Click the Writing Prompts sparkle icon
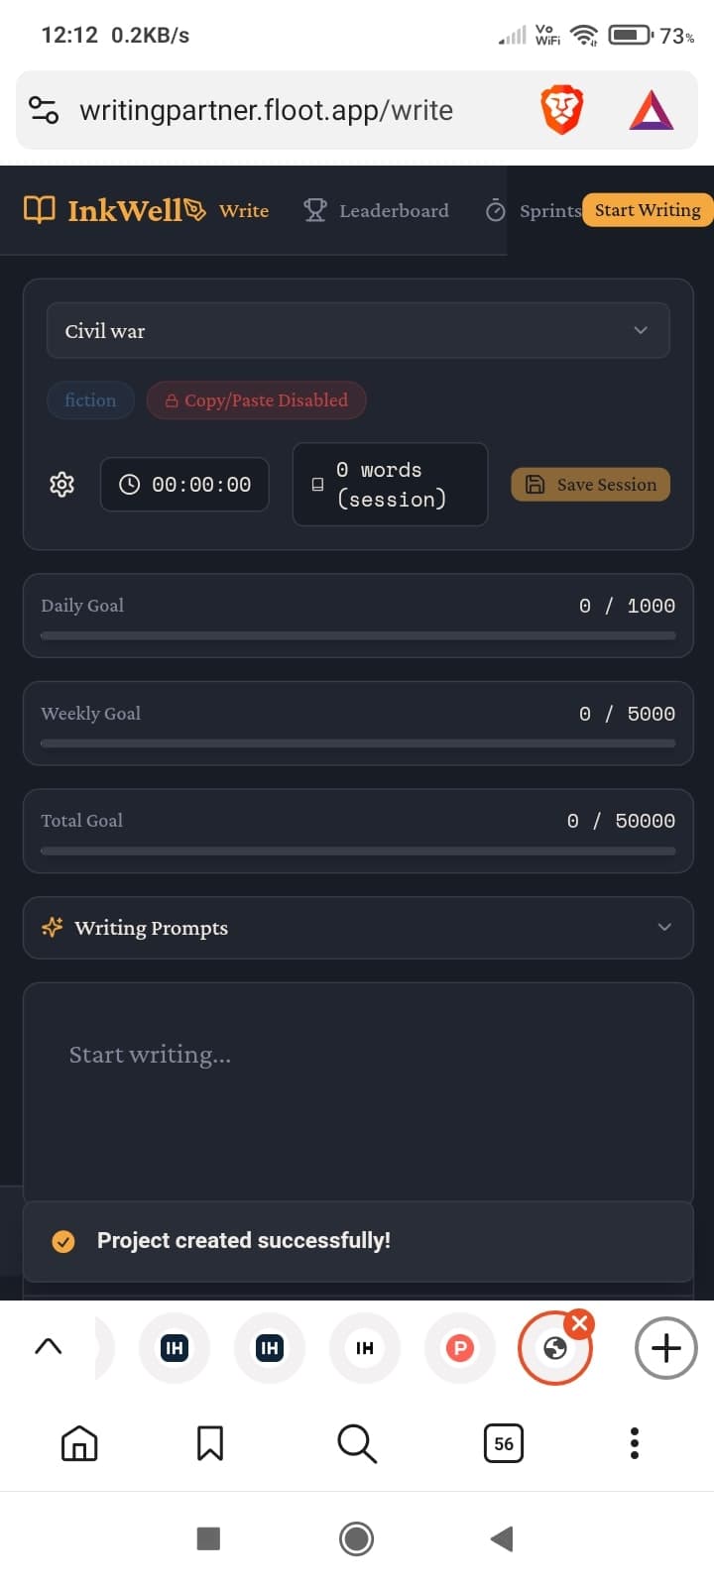714x1586 pixels. click(x=52, y=928)
